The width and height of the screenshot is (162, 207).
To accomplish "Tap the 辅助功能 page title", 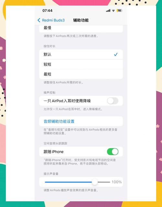I will point(81,20).
